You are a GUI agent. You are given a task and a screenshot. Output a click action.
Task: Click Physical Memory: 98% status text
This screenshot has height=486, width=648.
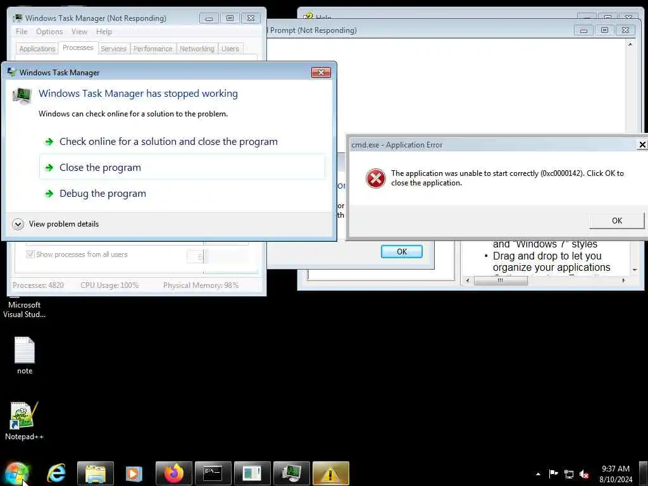coord(201,285)
